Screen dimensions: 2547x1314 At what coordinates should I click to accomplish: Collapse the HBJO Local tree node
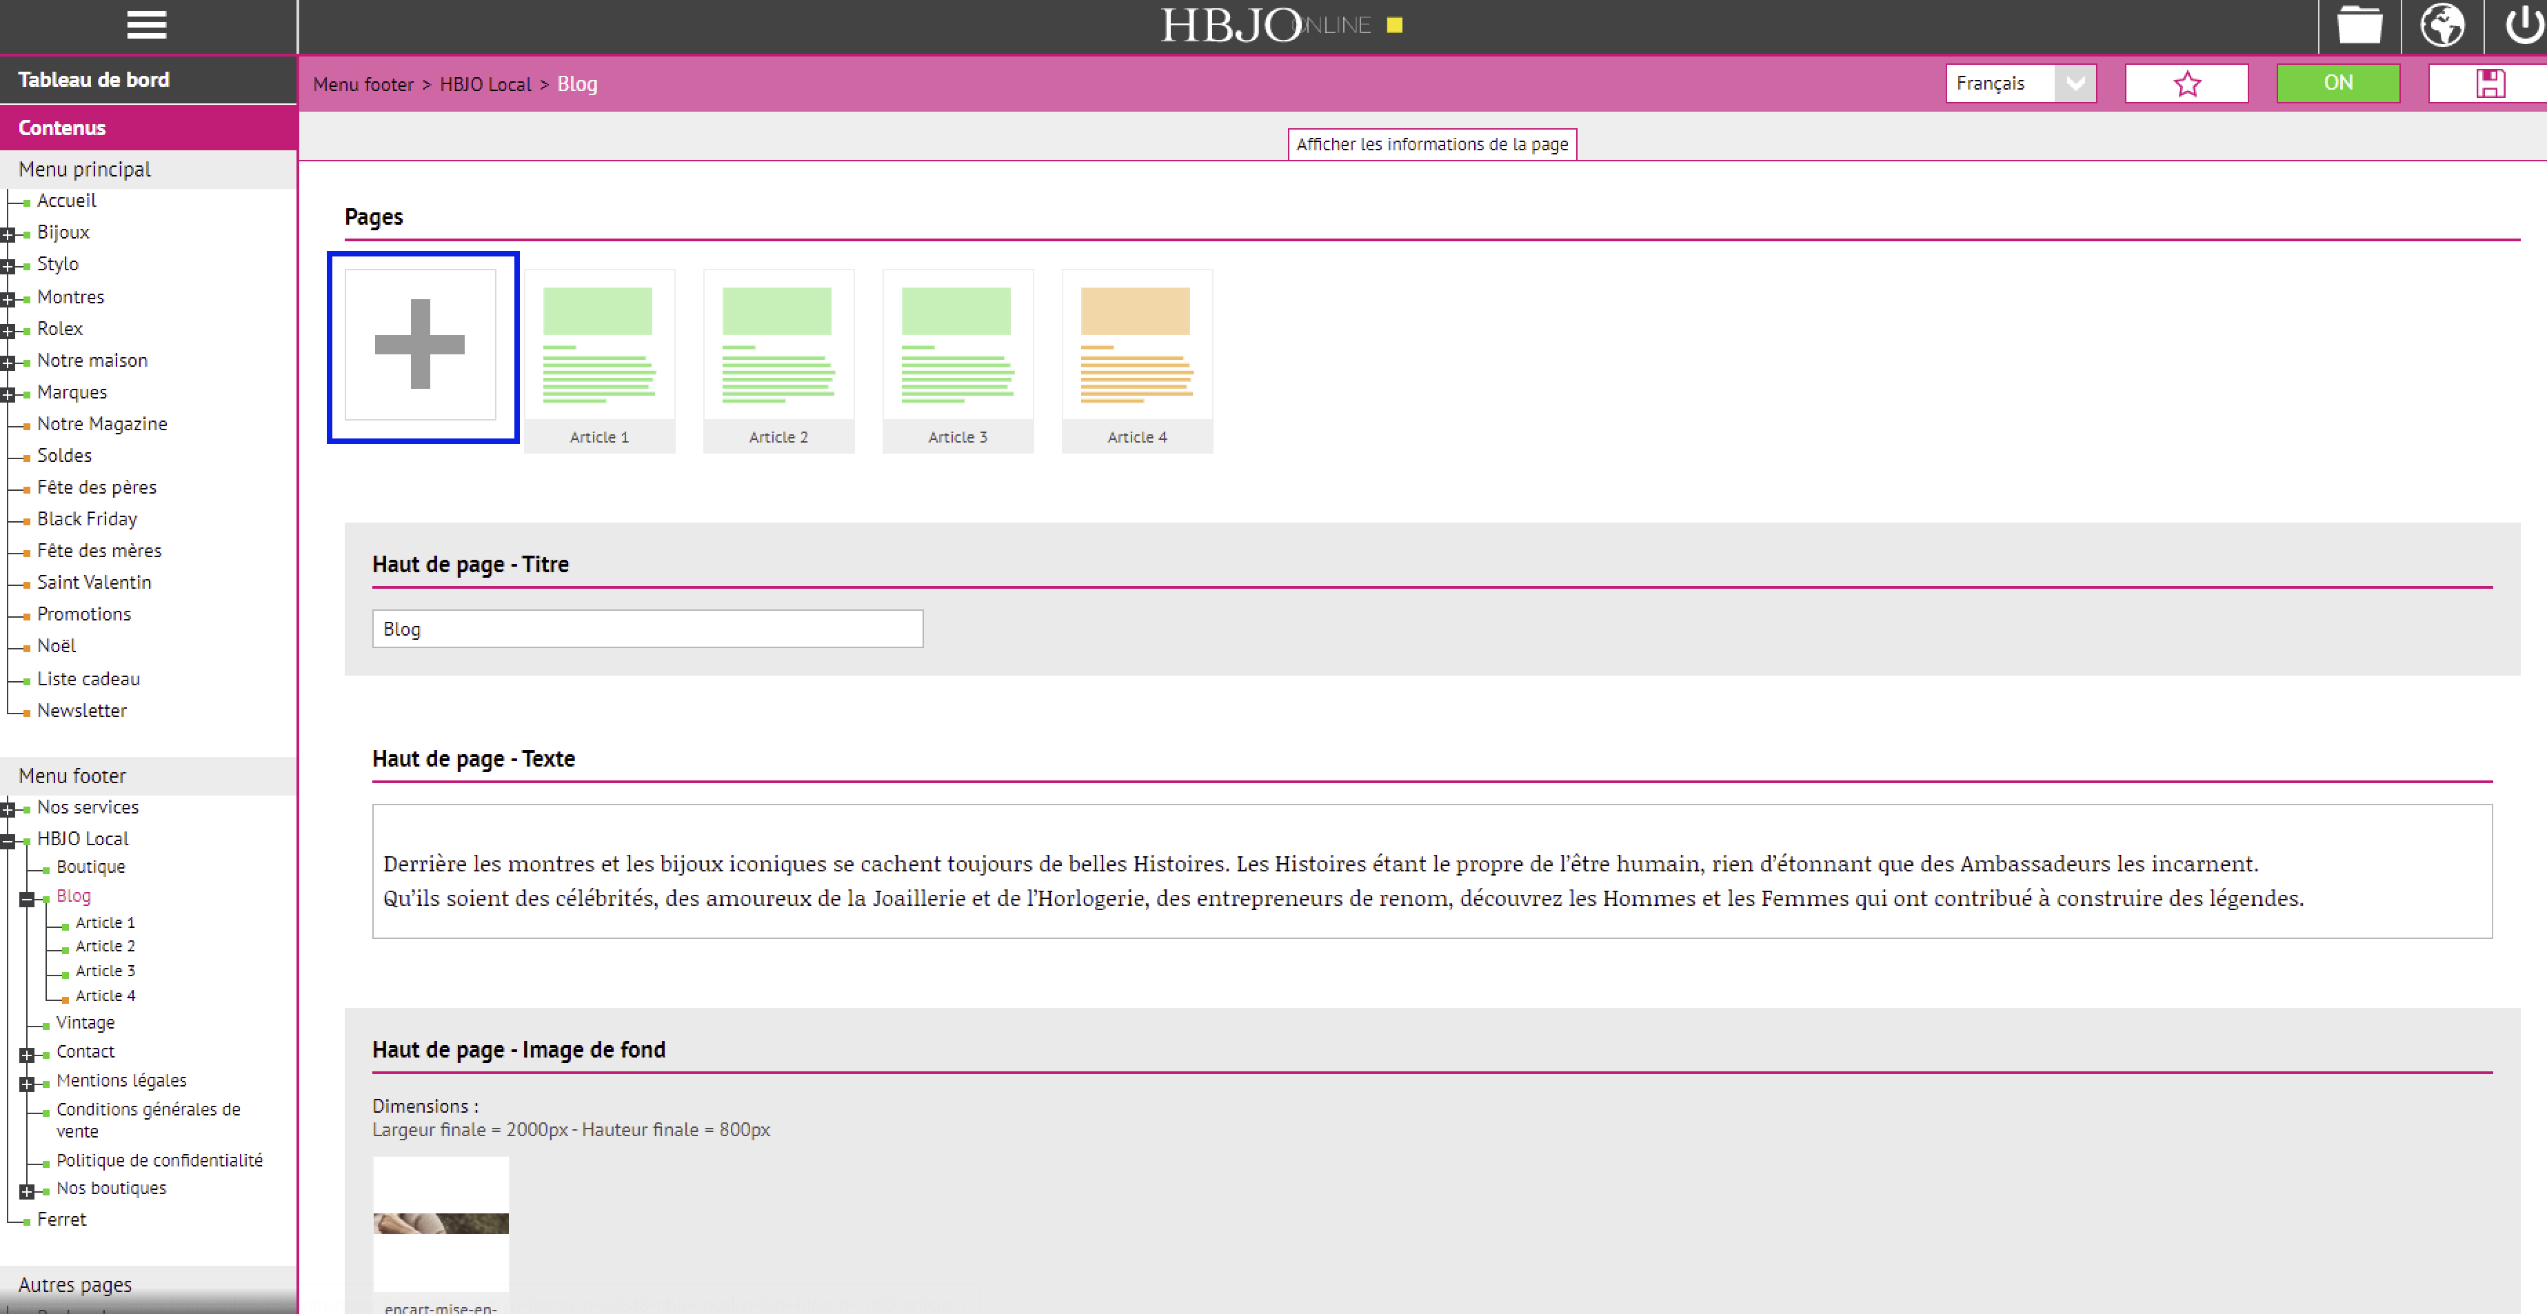tap(8, 841)
